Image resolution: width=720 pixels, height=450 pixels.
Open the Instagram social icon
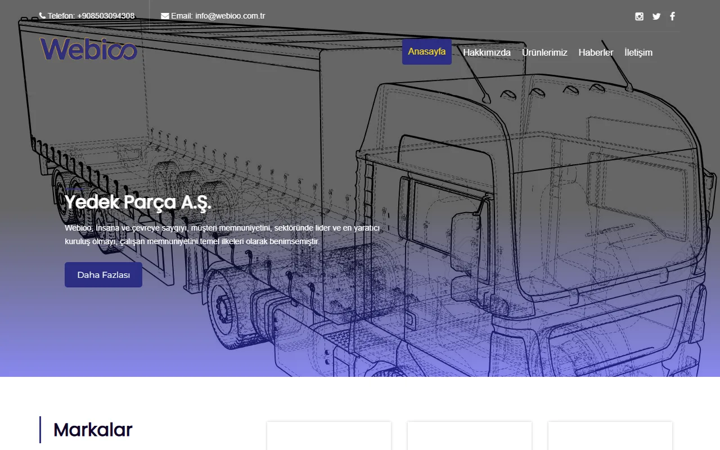pos(639,16)
